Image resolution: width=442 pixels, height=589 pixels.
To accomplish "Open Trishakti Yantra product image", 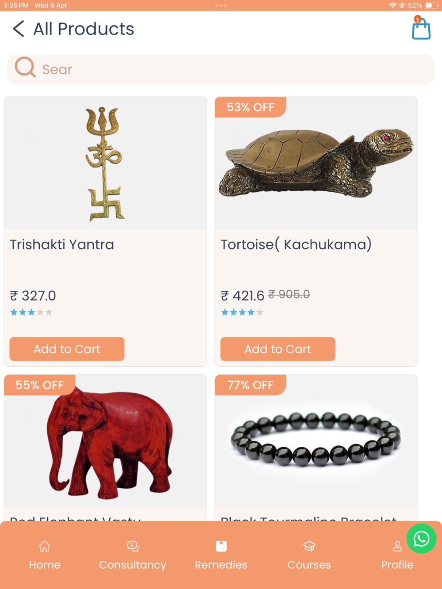I will 105,163.
